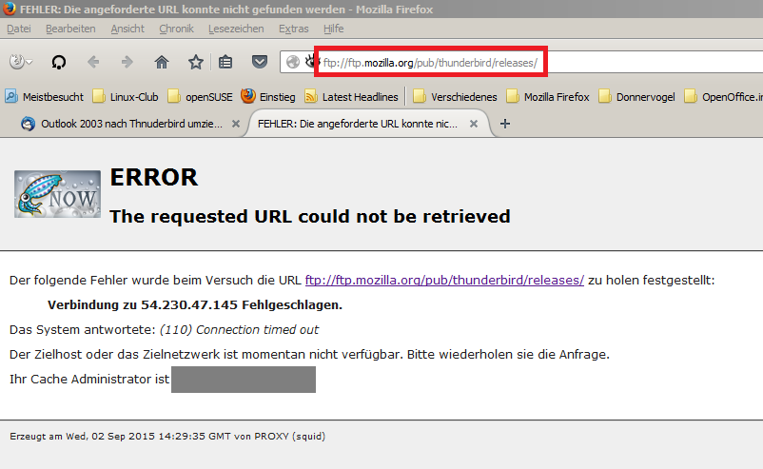Click 'Der Zielhost oder das Zielnetzwerk' sentence
The width and height of the screenshot is (763, 469).
point(309,354)
